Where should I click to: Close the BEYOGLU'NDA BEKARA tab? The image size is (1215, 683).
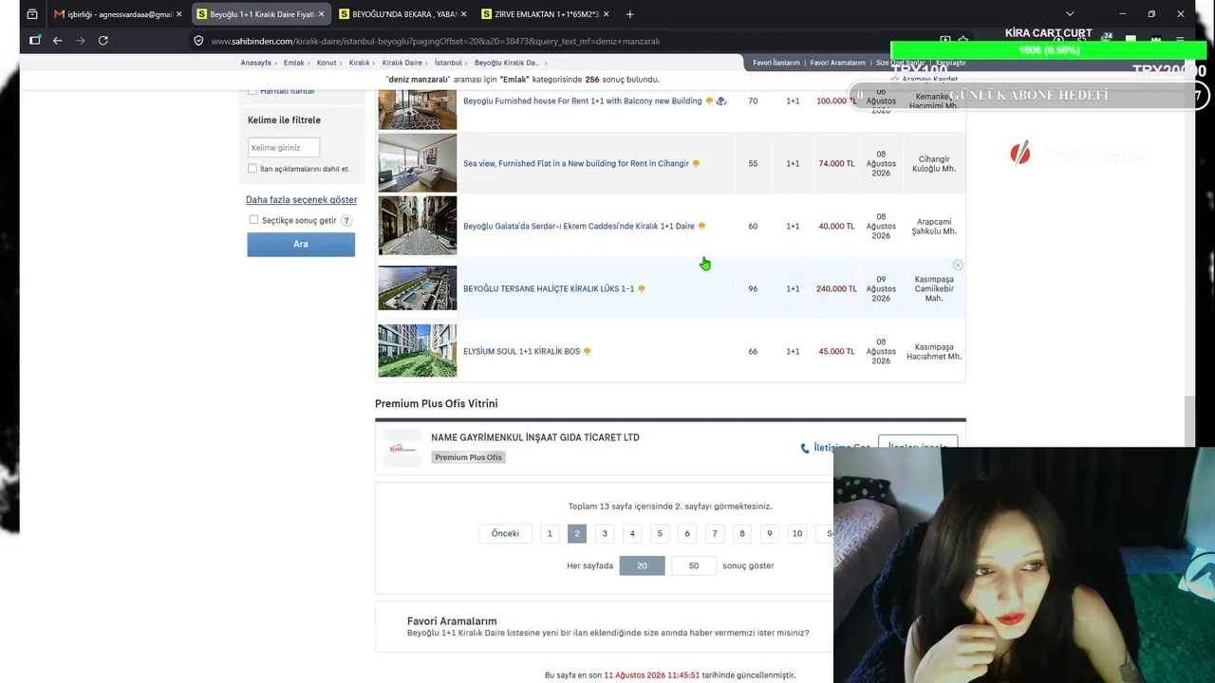[463, 14]
